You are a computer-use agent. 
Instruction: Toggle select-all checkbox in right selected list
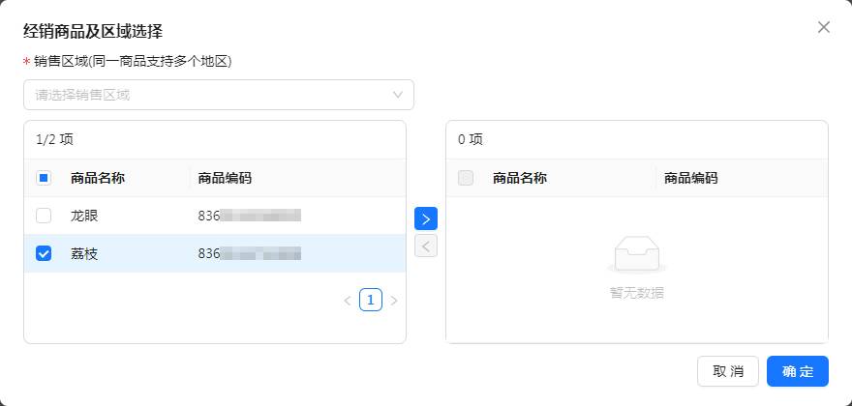click(466, 178)
